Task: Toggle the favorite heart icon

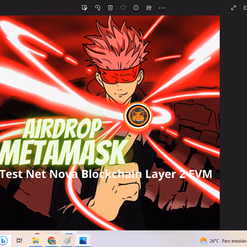Action: click(x=123, y=7)
